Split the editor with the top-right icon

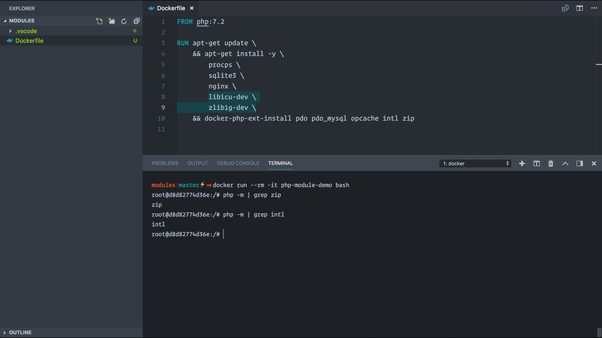(x=579, y=8)
